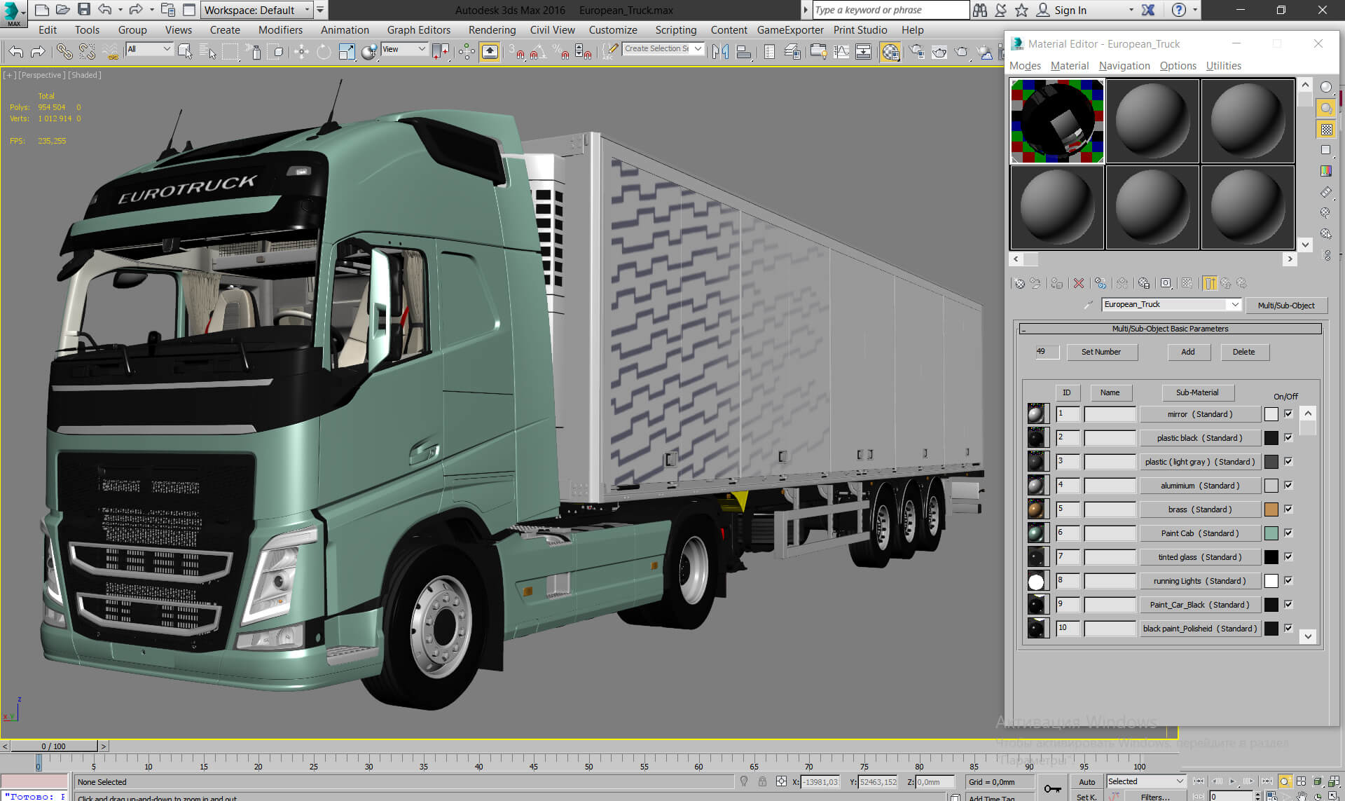
Task: Click the Add sub-material button
Action: pyautogui.click(x=1188, y=352)
